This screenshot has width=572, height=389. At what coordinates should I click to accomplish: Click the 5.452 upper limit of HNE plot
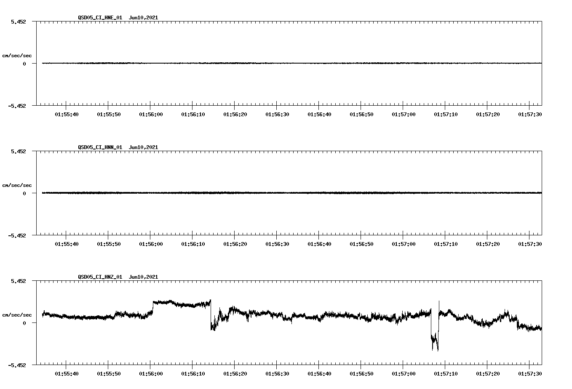coord(18,21)
